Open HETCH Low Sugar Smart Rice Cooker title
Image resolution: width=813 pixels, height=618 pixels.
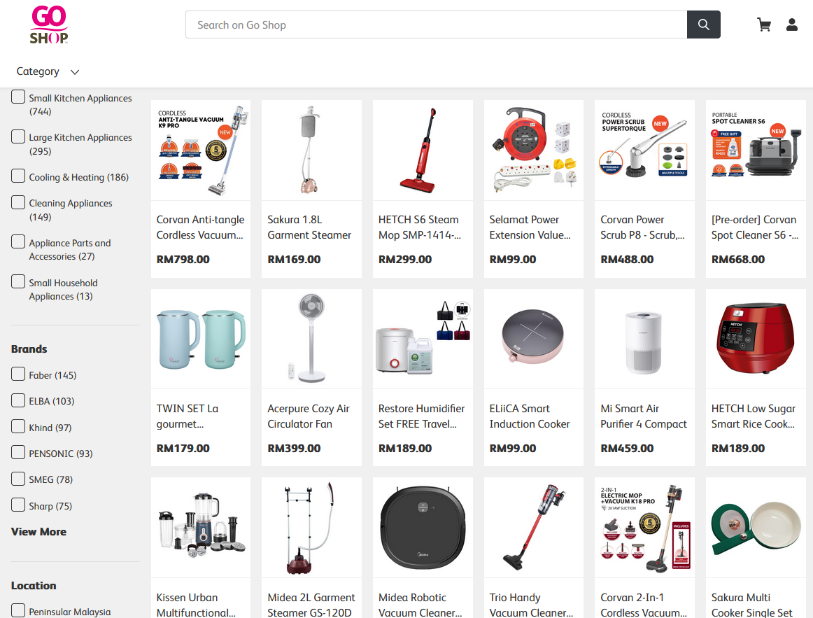point(754,416)
